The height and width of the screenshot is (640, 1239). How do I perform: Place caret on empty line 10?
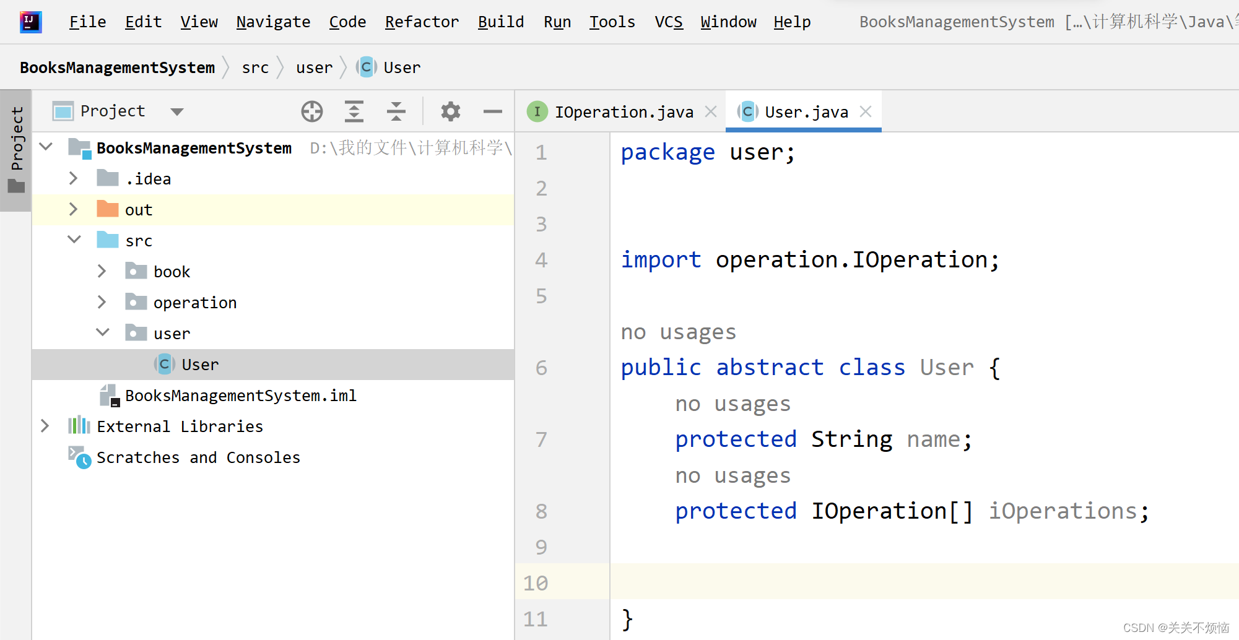(924, 581)
